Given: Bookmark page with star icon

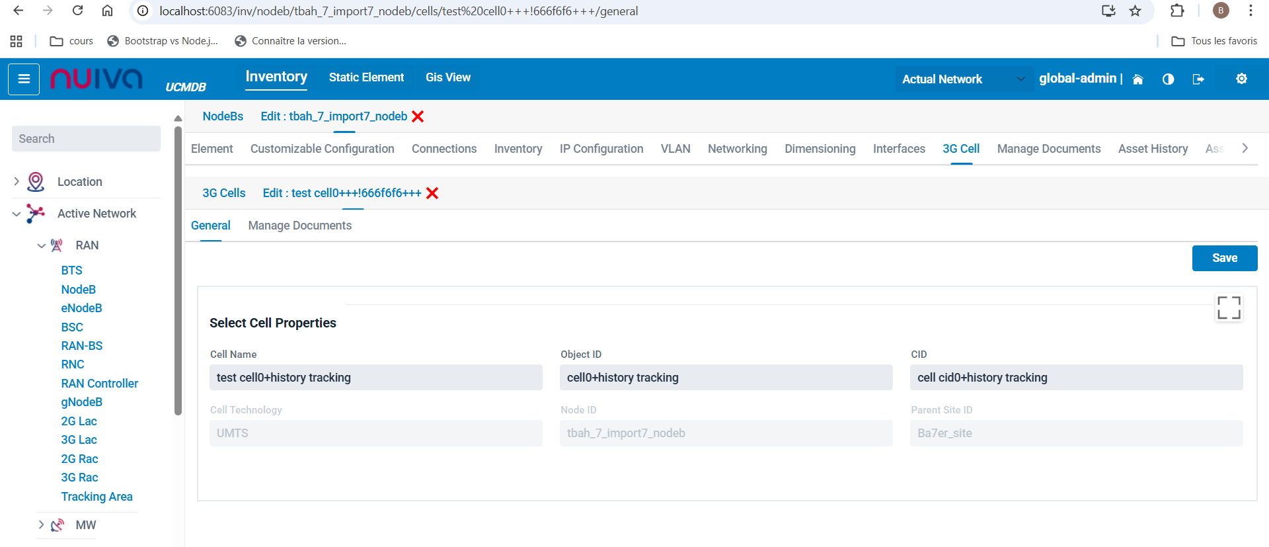Looking at the screenshot, I should coord(1135,11).
